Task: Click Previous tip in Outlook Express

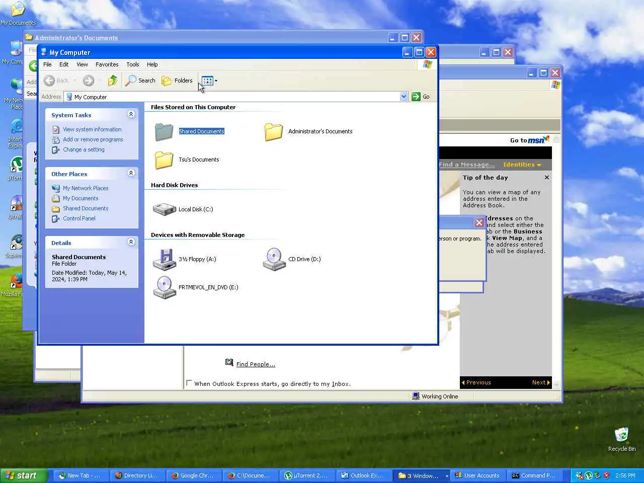Action: [x=476, y=382]
